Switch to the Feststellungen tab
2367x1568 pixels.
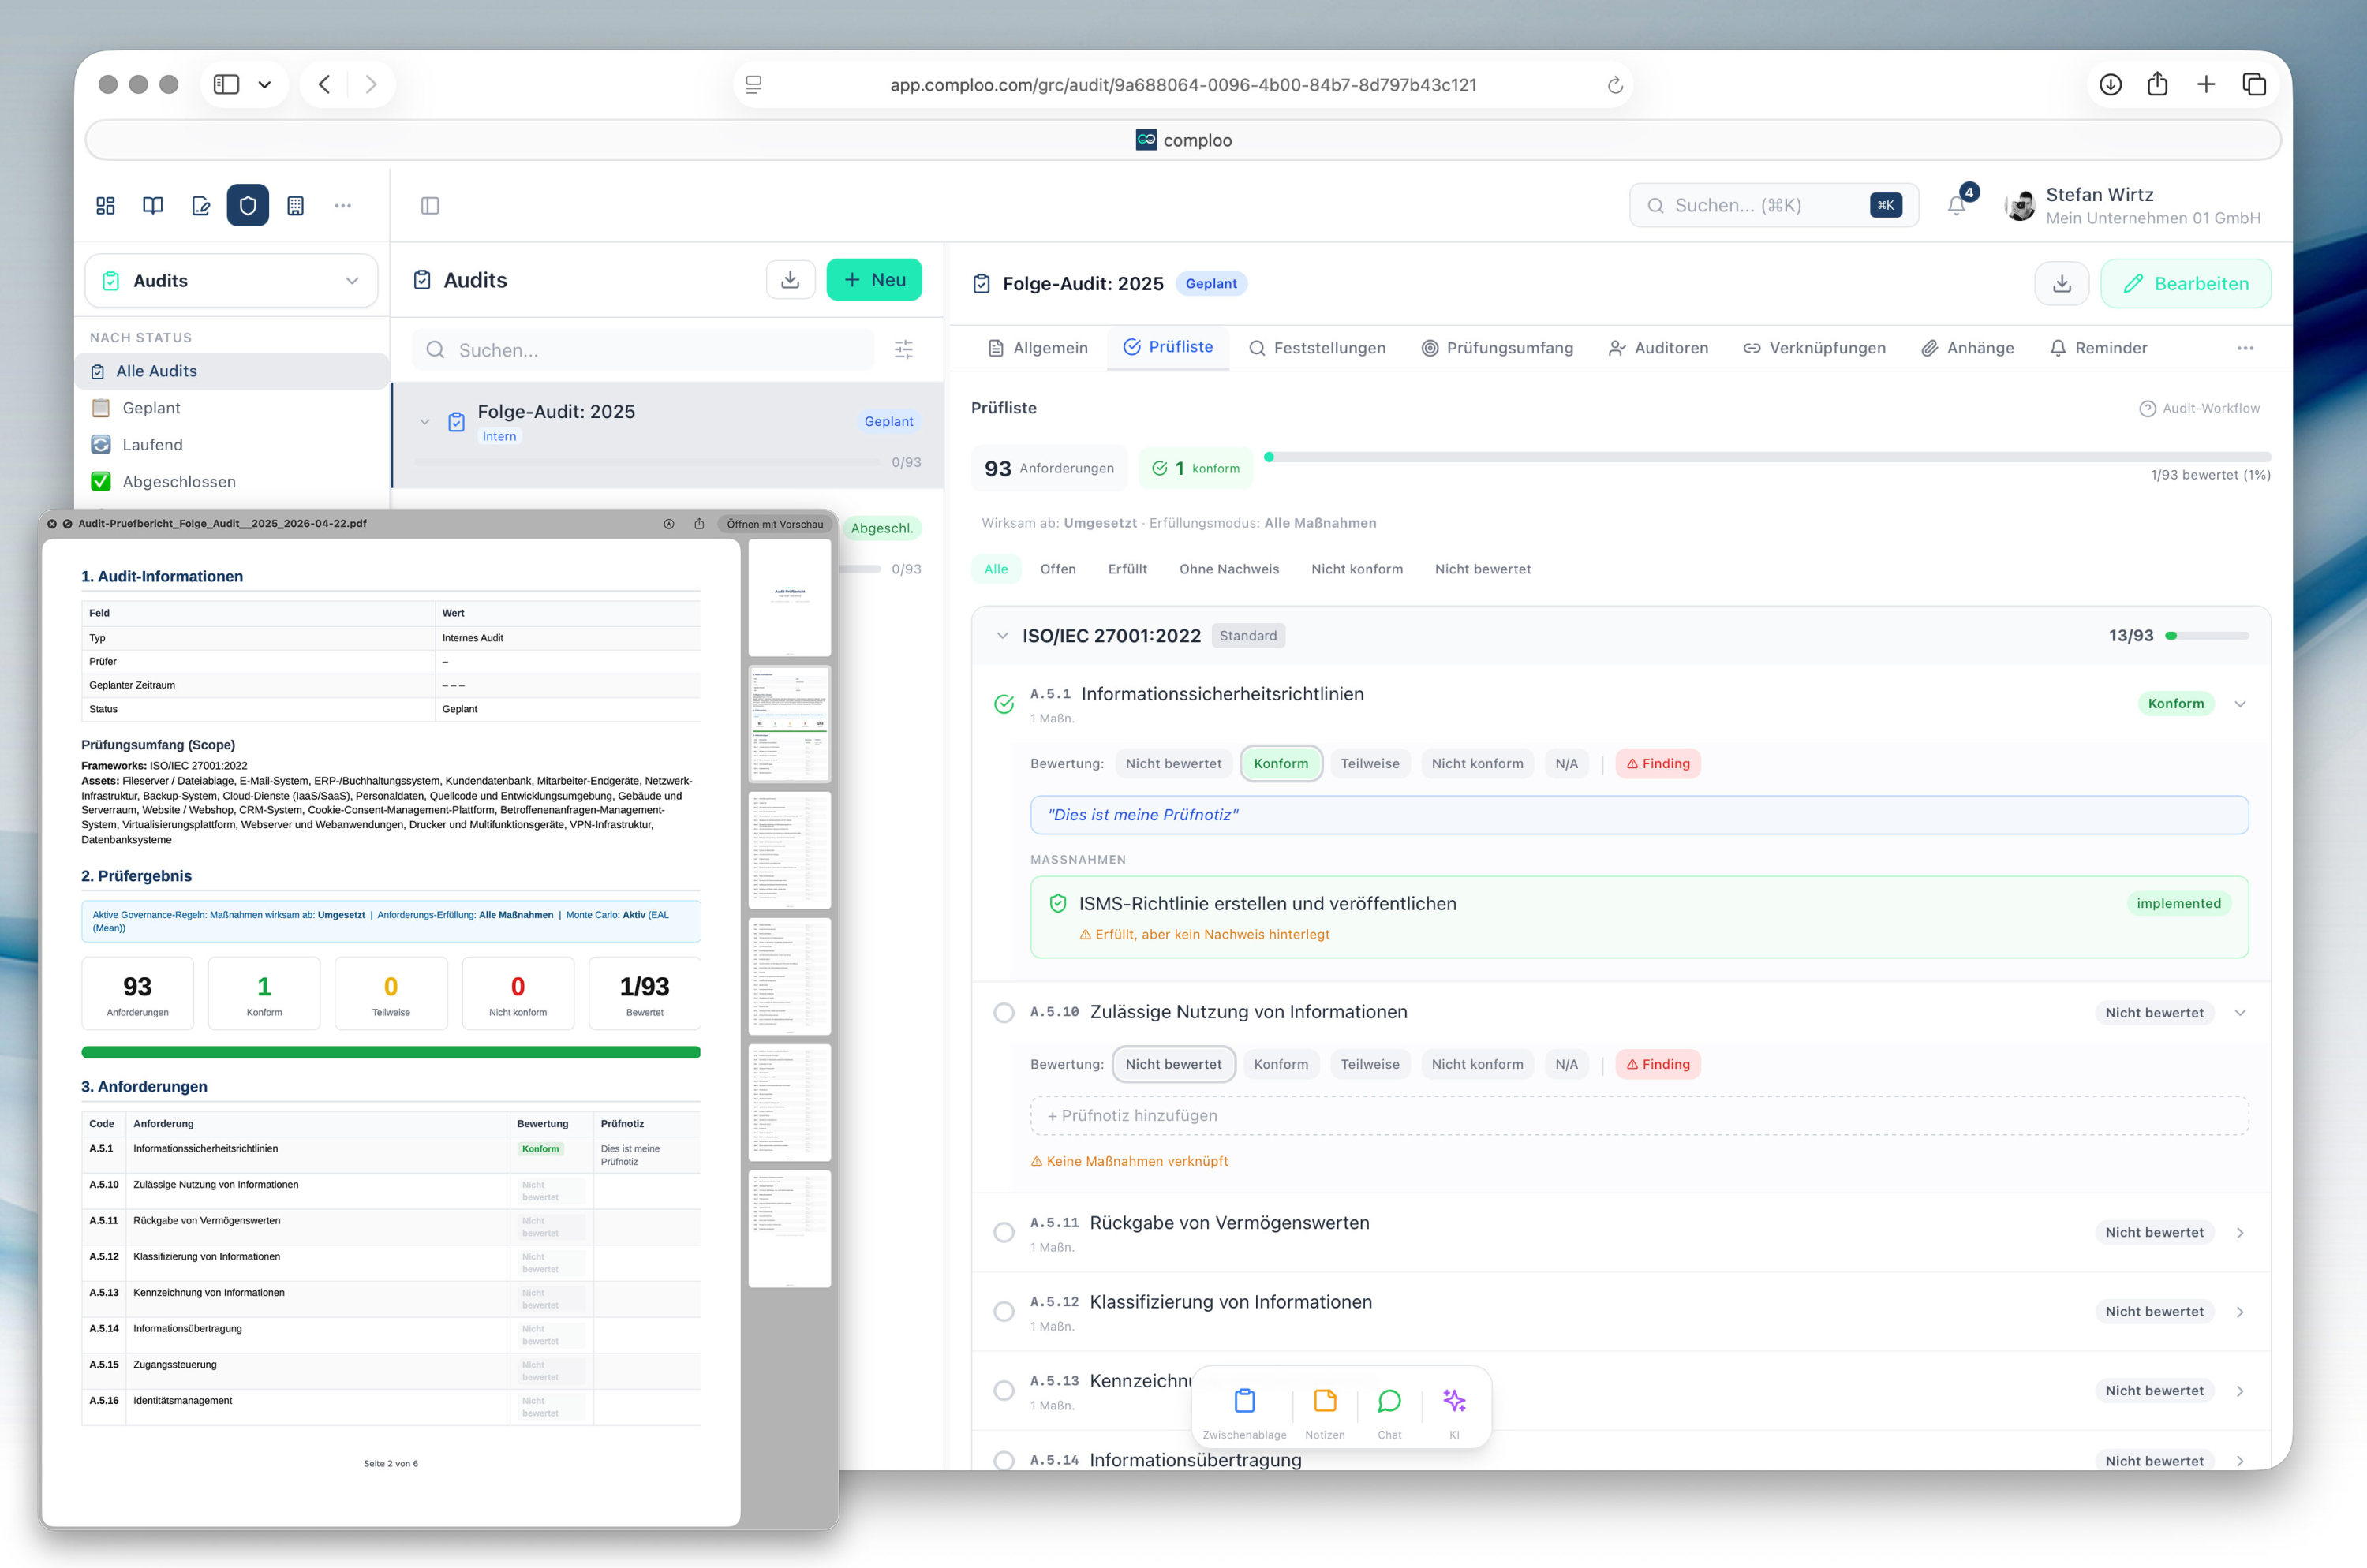tap(1317, 348)
